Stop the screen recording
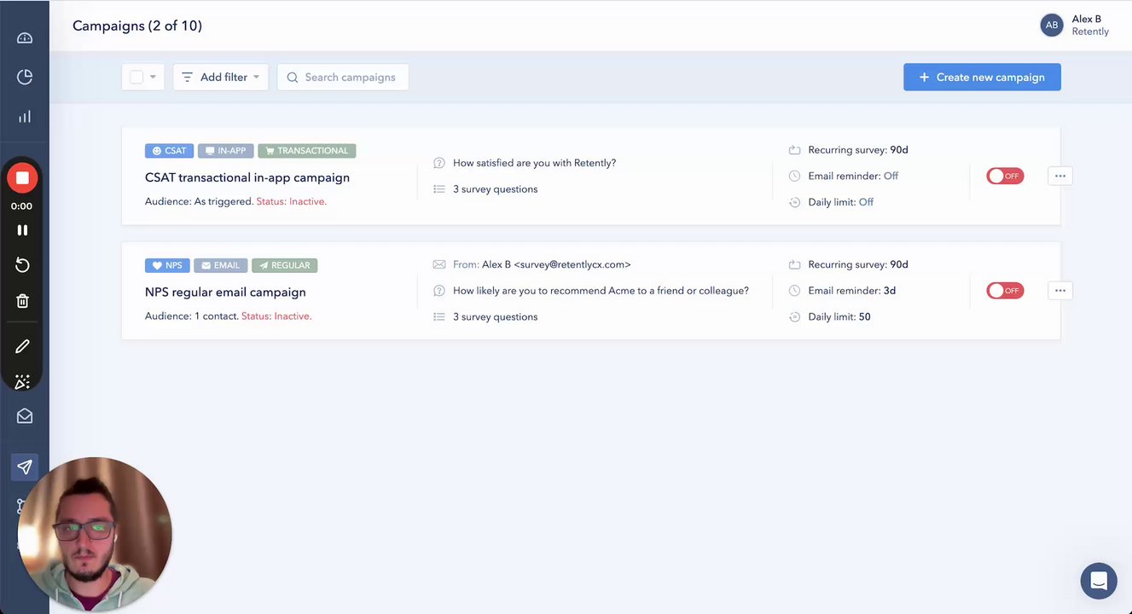 [x=22, y=178]
